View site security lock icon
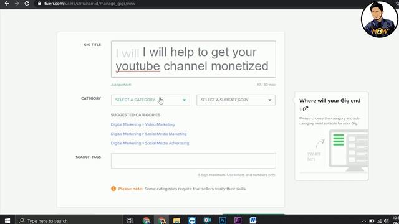Image resolution: width=399 pixels, height=224 pixels. pos(39,4)
